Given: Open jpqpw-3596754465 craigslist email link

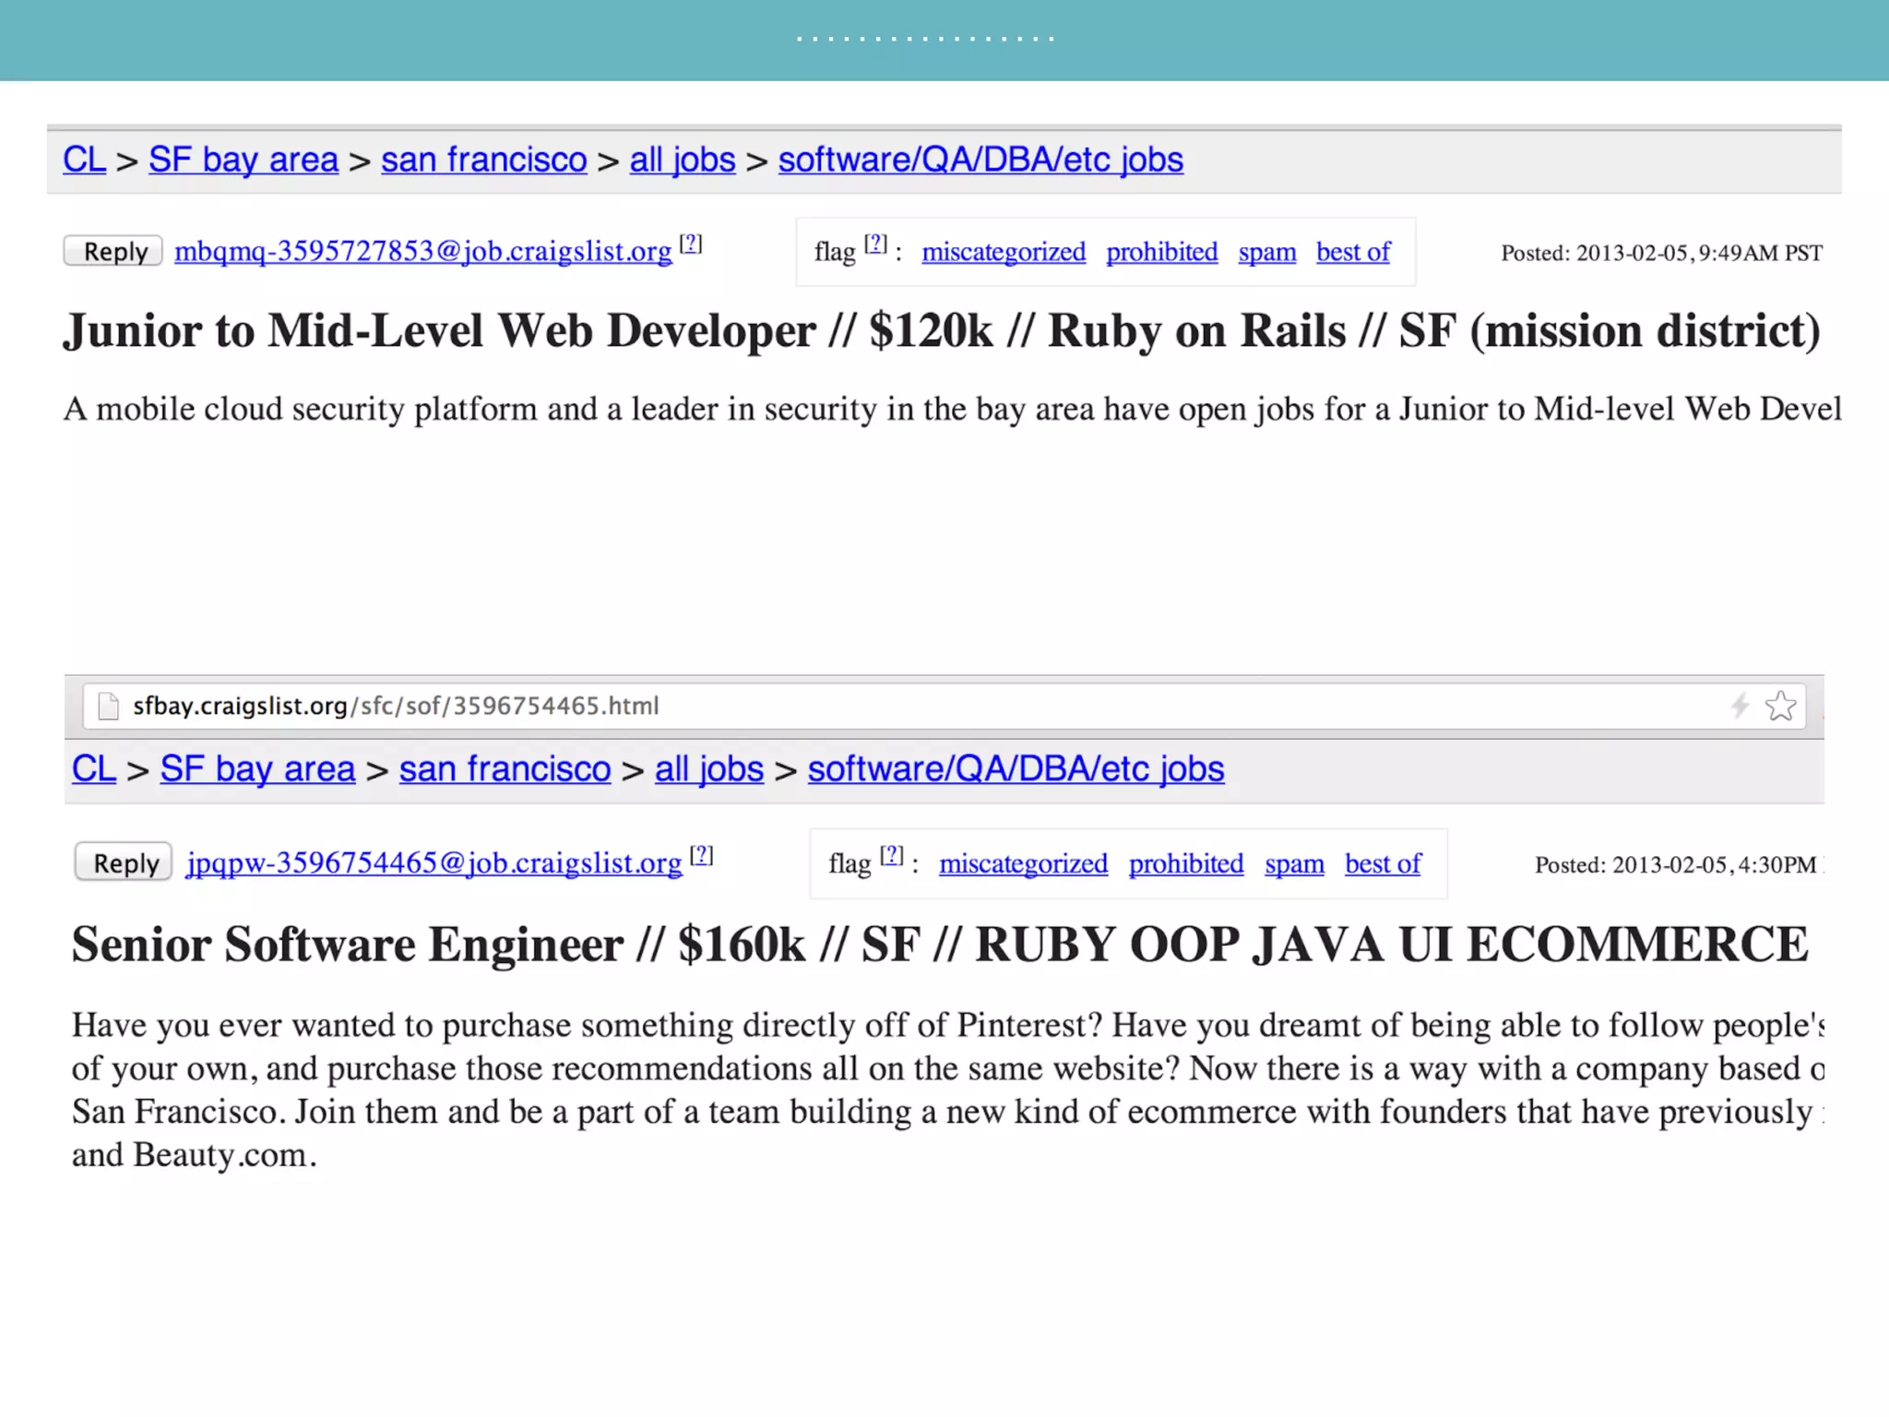Looking at the screenshot, I should click(434, 863).
